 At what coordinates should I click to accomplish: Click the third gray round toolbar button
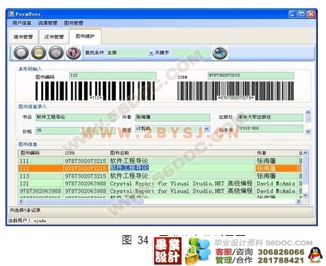tap(56, 53)
